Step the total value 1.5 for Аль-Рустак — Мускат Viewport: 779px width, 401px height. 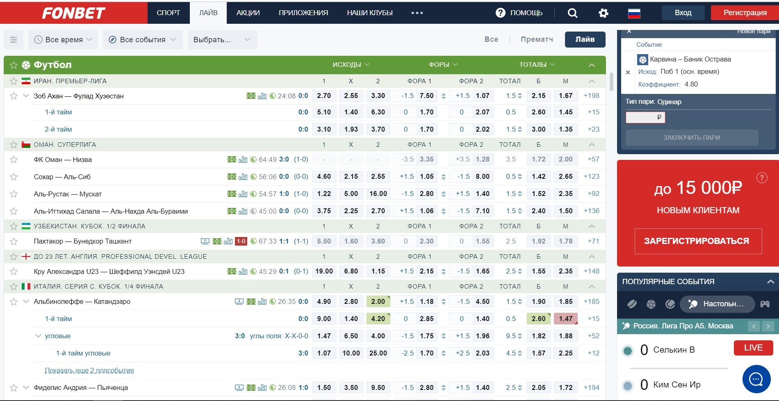point(520,194)
